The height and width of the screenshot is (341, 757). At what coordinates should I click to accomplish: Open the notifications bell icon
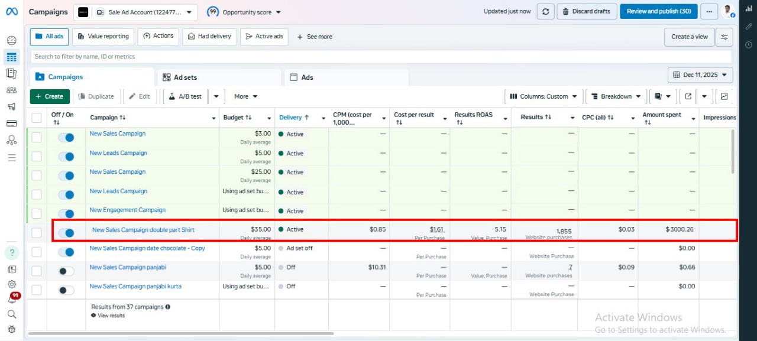pyautogui.click(x=11, y=300)
